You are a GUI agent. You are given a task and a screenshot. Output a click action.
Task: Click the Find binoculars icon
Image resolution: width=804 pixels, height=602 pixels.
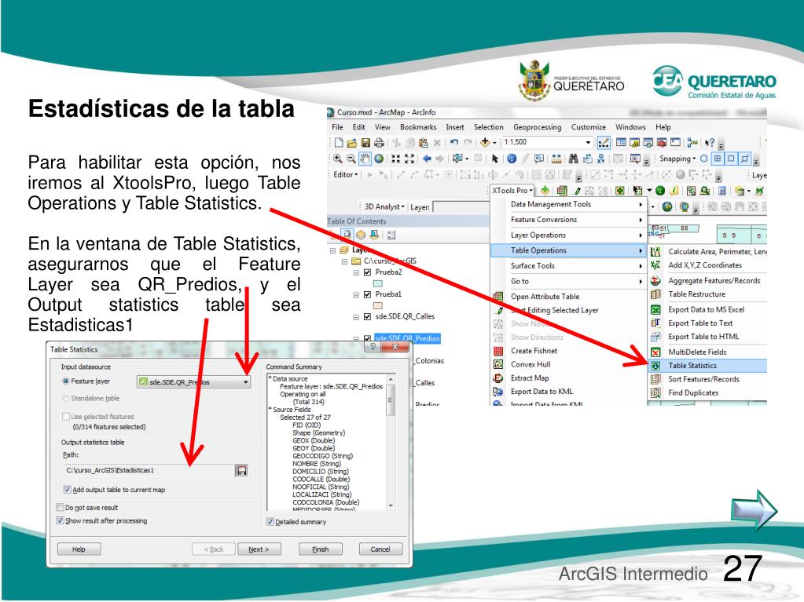573,159
